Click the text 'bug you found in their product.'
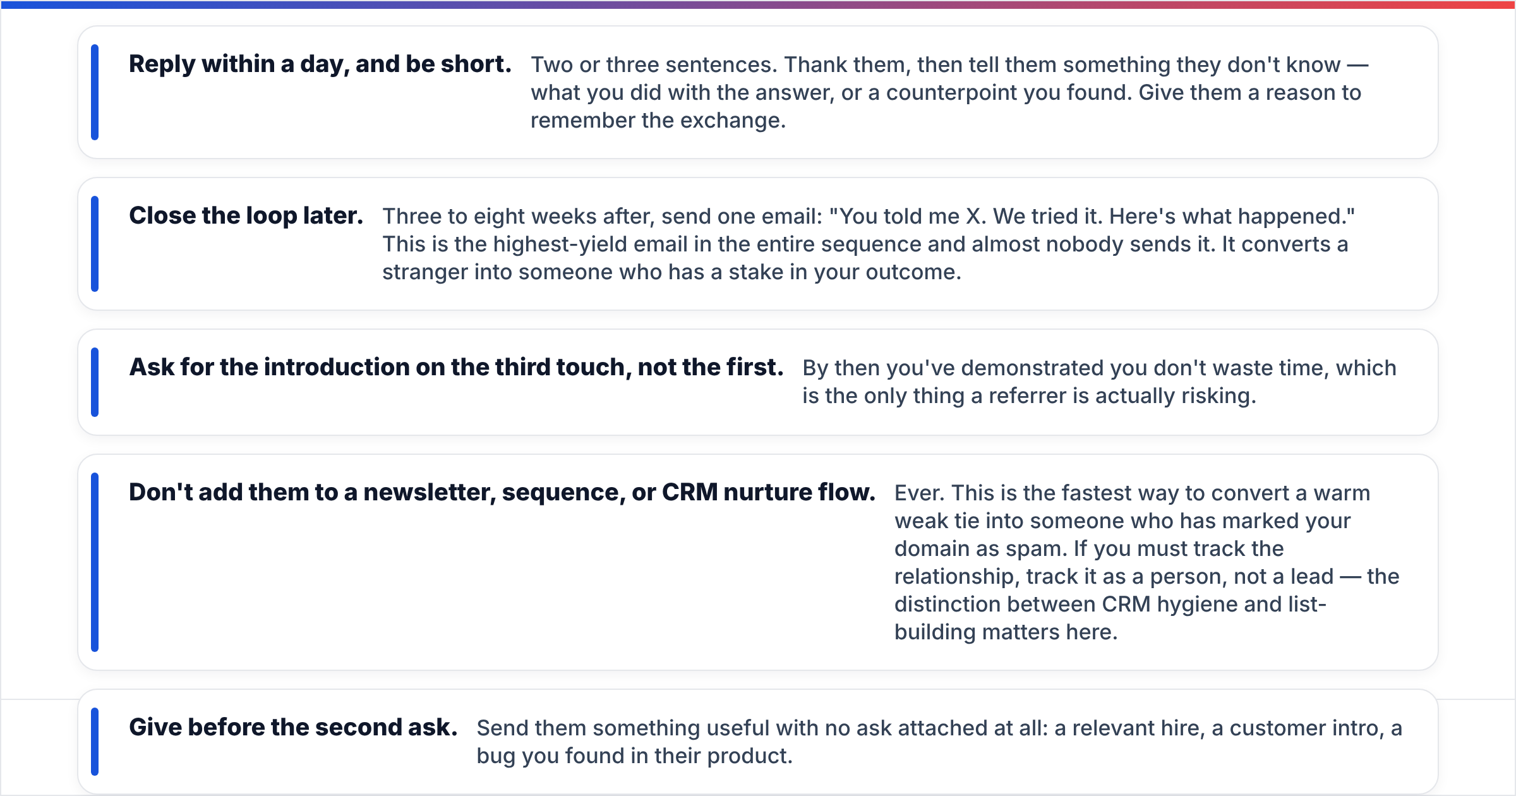 [x=634, y=756]
